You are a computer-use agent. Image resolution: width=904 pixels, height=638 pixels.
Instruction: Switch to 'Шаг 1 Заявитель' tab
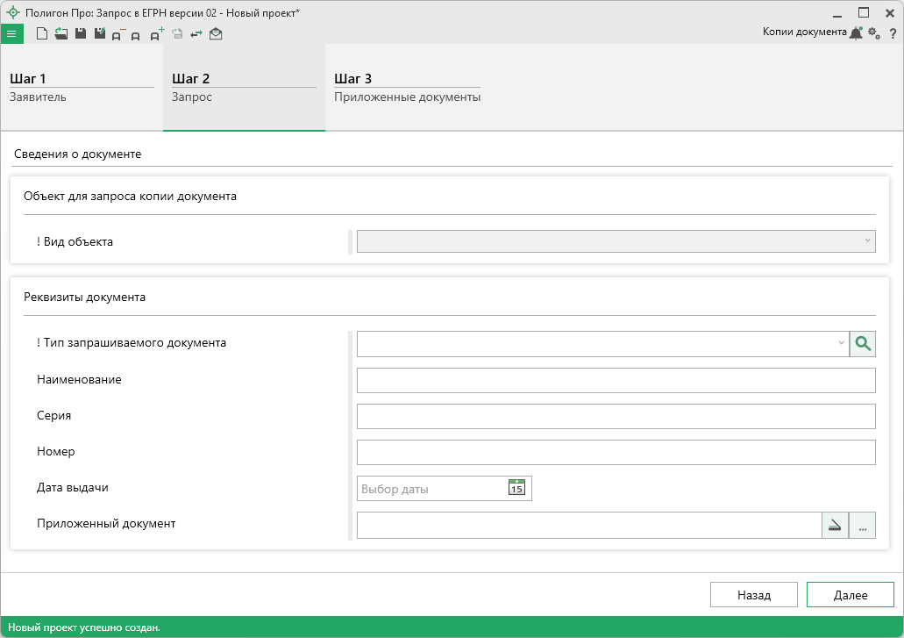(x=82, y=88)
